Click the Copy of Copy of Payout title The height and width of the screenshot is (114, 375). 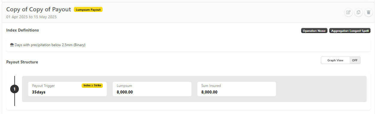point(39,9)
